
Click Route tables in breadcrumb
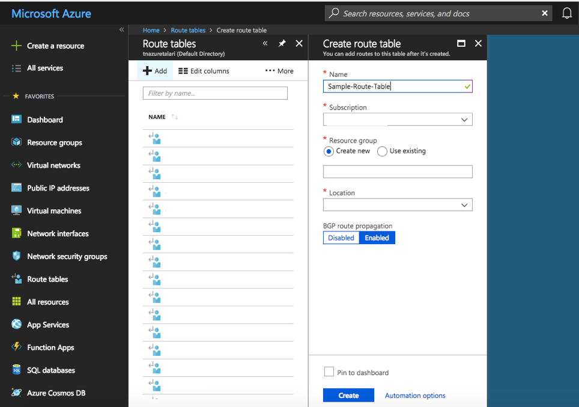[187, 30]
